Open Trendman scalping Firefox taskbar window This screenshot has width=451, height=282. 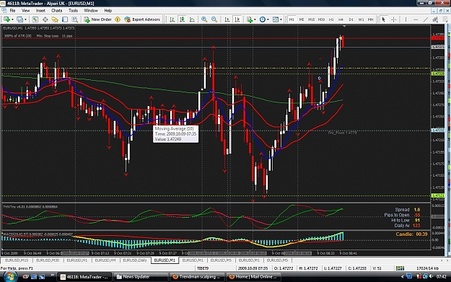tap(197, 277)
